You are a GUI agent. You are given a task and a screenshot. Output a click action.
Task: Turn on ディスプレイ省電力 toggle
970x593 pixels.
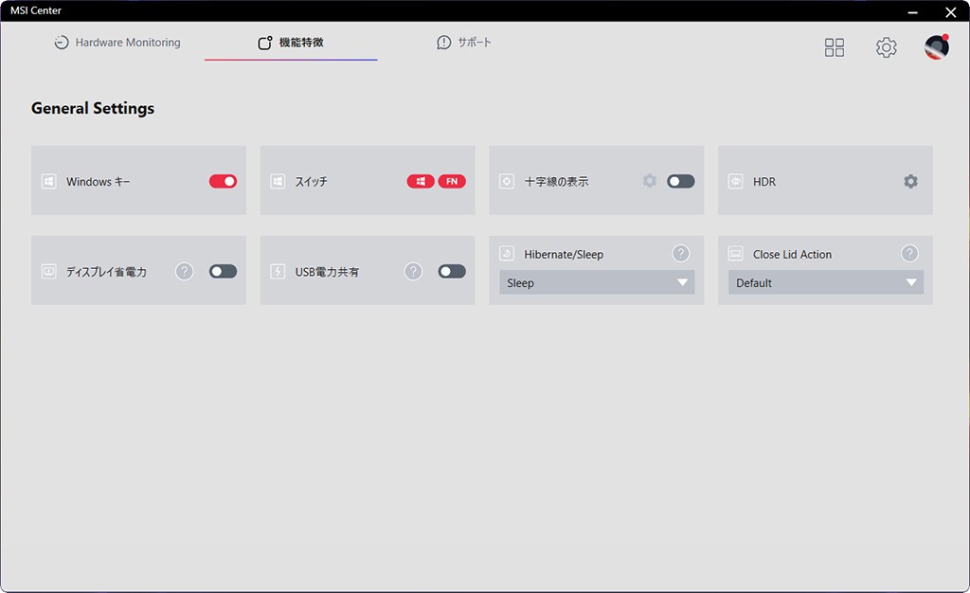pos(223,272)
